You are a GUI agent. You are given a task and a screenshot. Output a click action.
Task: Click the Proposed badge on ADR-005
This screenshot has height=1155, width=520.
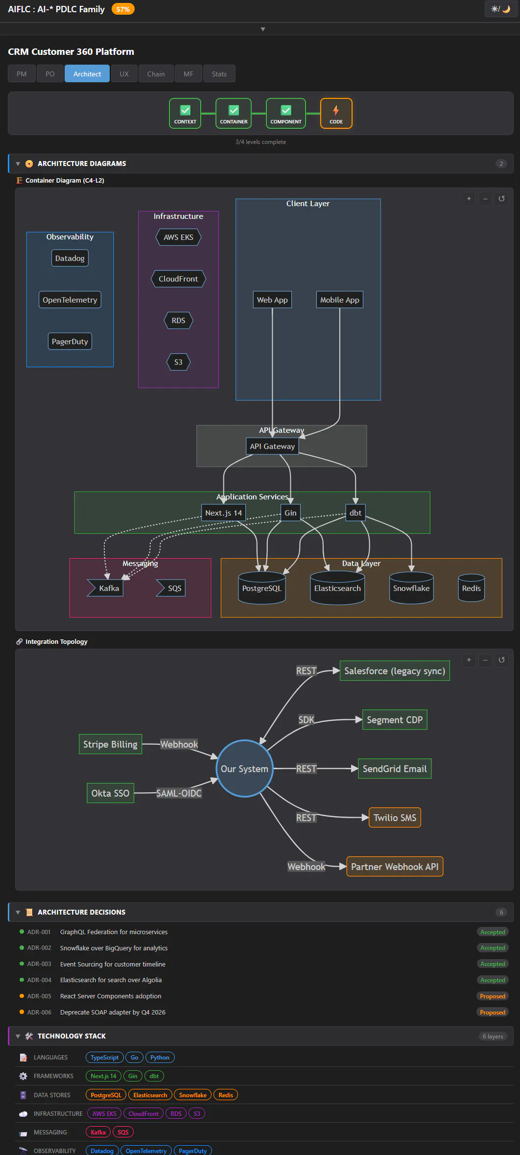[493, 996]
